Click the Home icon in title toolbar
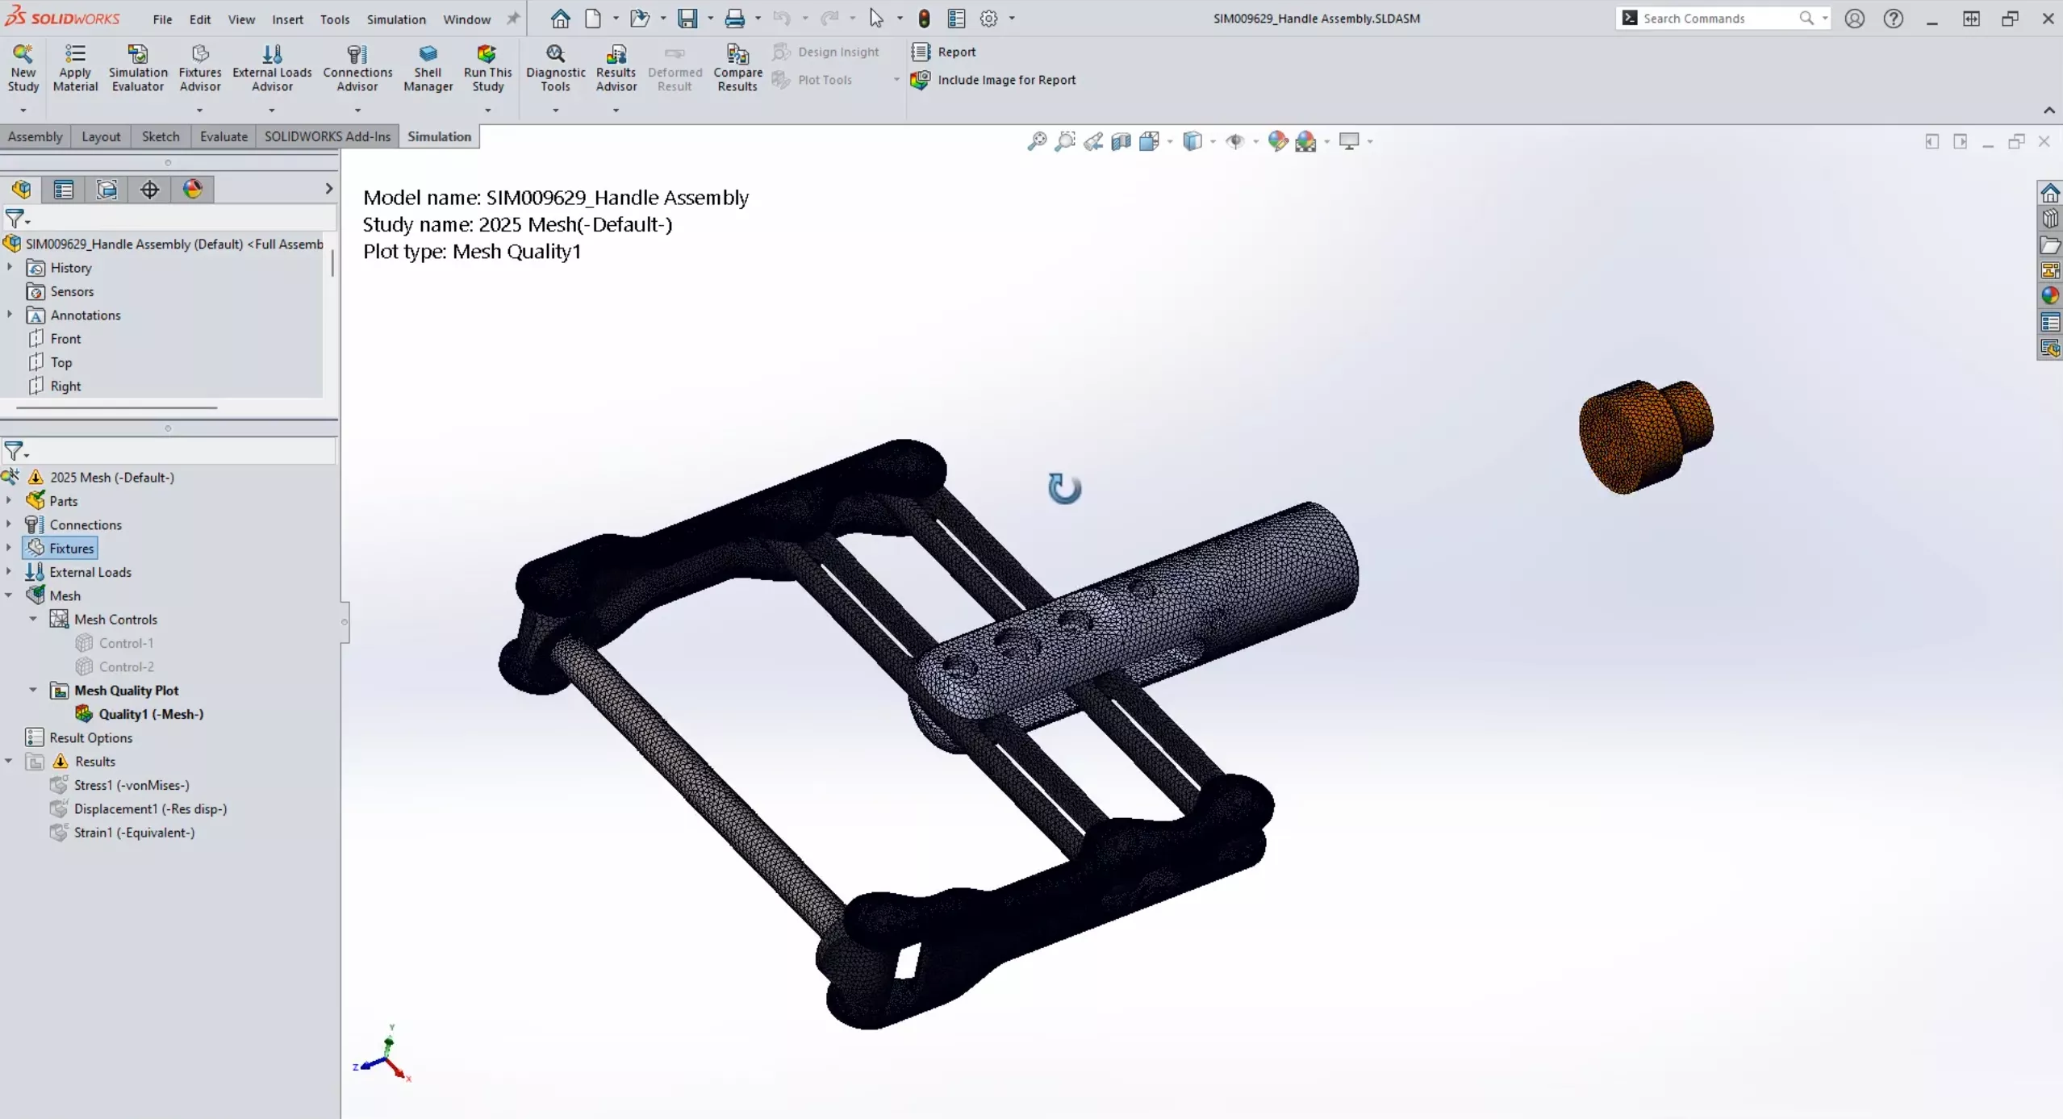Screen dimensions: 2063x1119 (x=560, y=19)
